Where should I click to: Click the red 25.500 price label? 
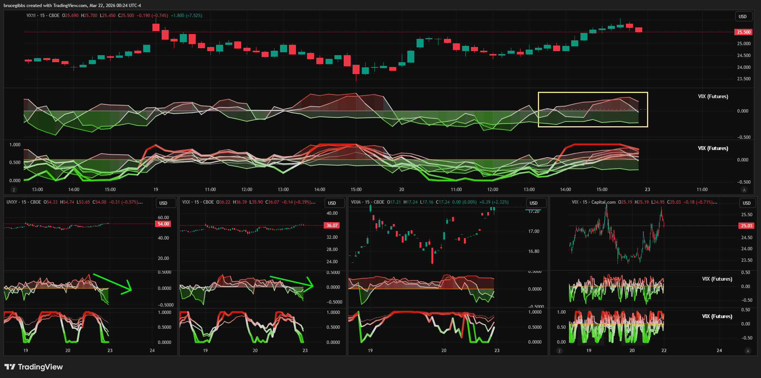click(x=744, y=32)
